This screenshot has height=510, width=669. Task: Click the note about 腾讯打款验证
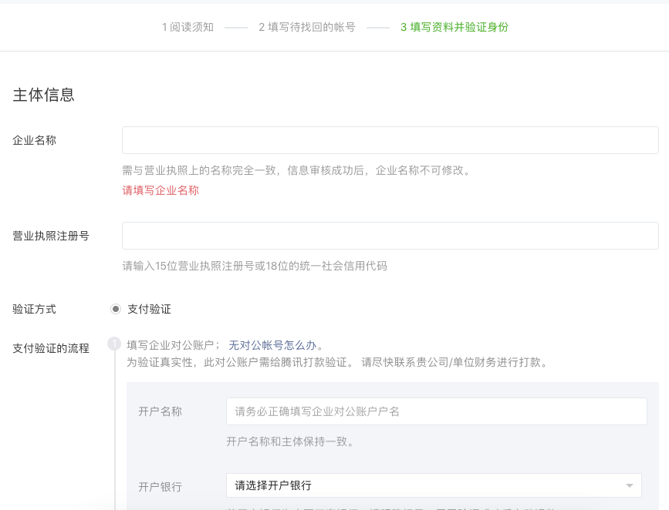click(337, 363)
